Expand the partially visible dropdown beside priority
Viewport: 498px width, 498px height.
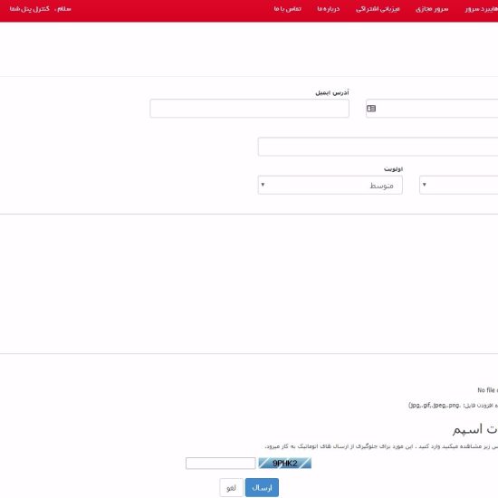[459, 185]
